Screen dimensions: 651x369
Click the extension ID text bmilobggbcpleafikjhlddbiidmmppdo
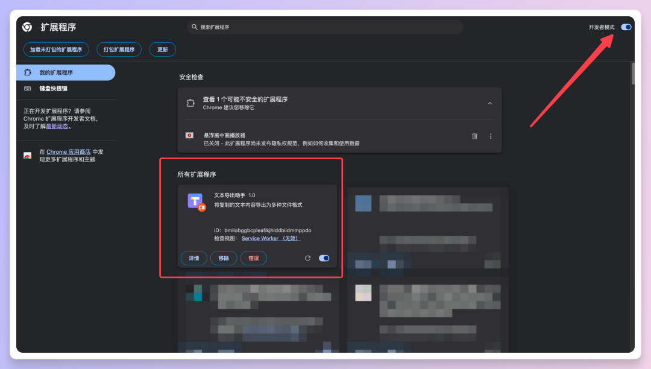(x=268, y=230)
